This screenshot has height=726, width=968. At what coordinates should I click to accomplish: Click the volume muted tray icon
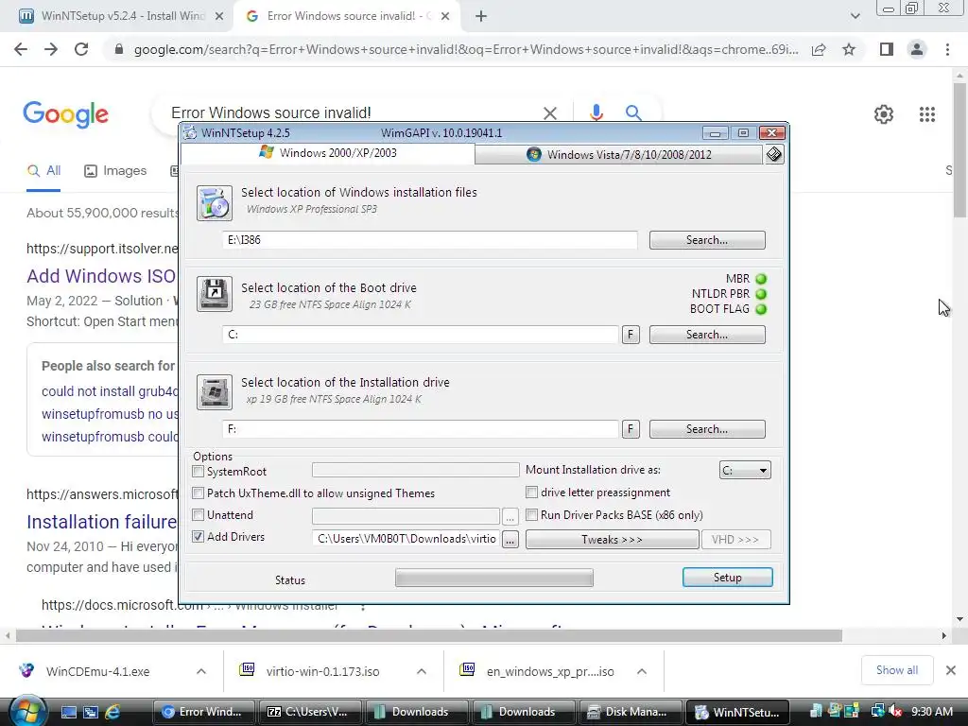coord(894,711)
